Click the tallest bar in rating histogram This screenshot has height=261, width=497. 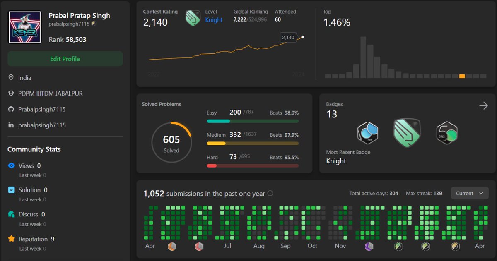363,57
